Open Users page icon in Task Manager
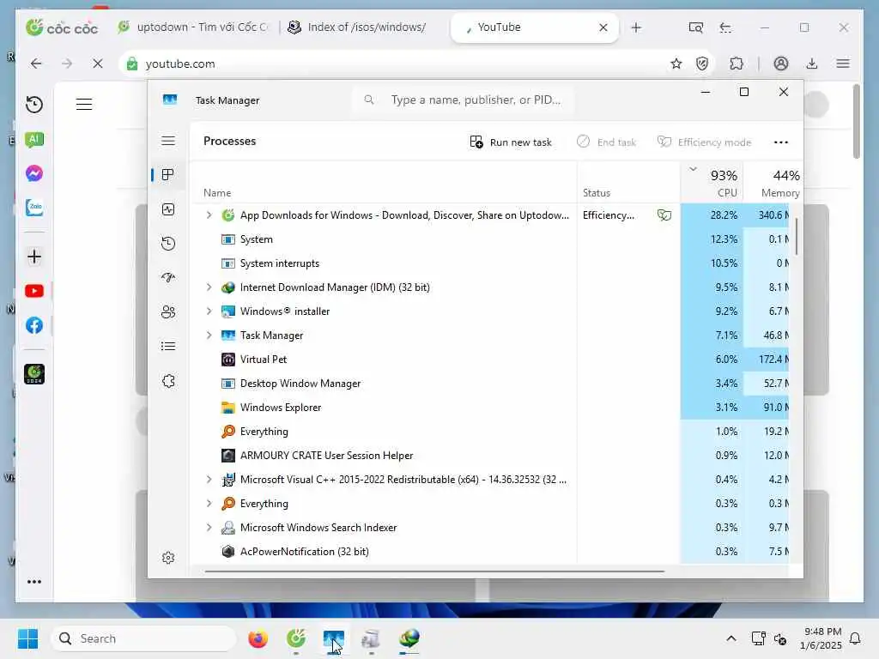 (x=168, y=312)
